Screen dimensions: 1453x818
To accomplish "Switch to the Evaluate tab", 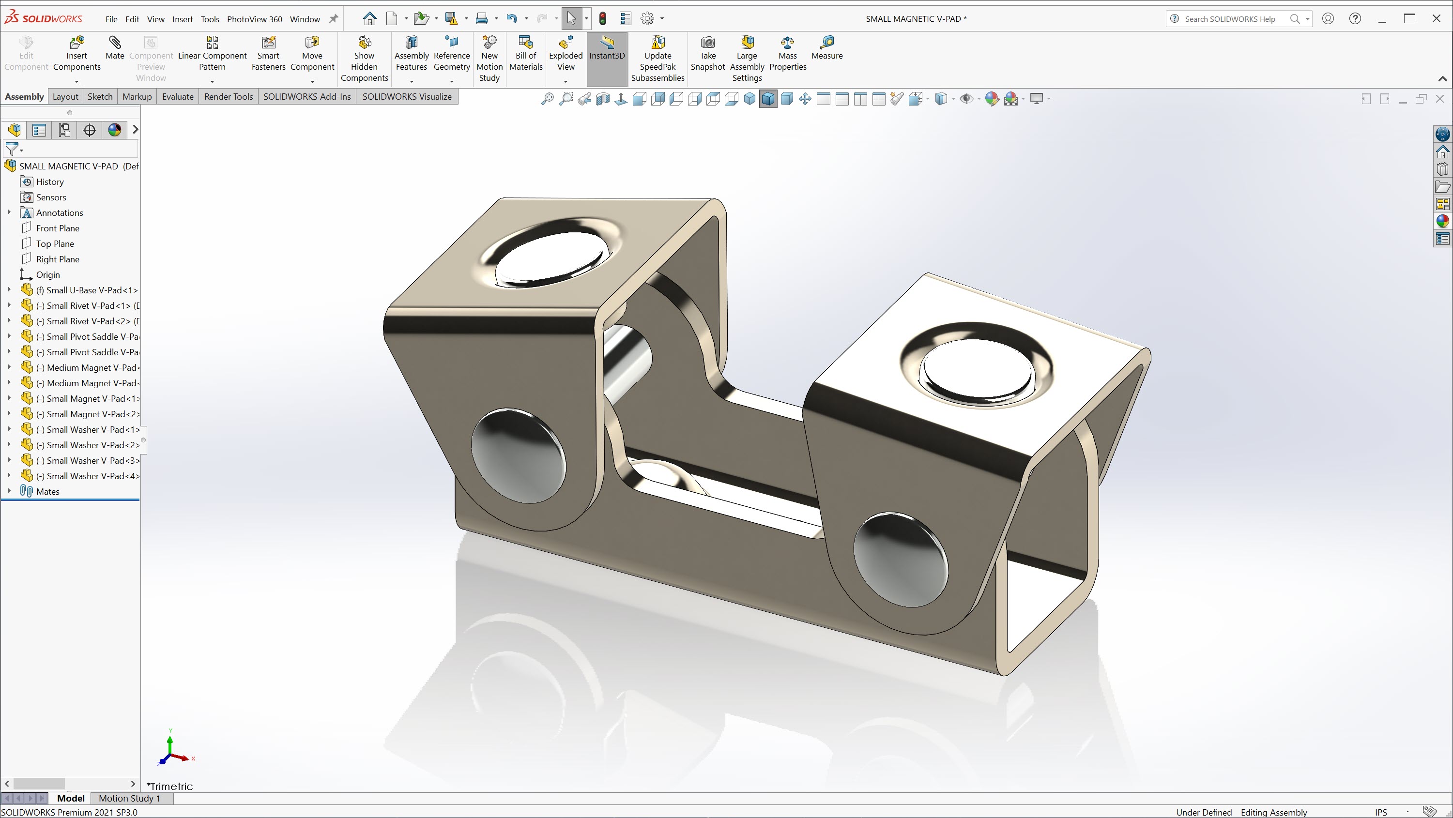I will pos(177,96).
